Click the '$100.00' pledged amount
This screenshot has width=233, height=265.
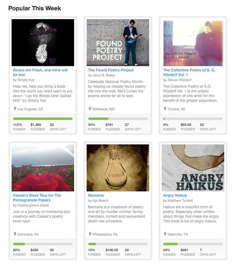pos(112,250)
